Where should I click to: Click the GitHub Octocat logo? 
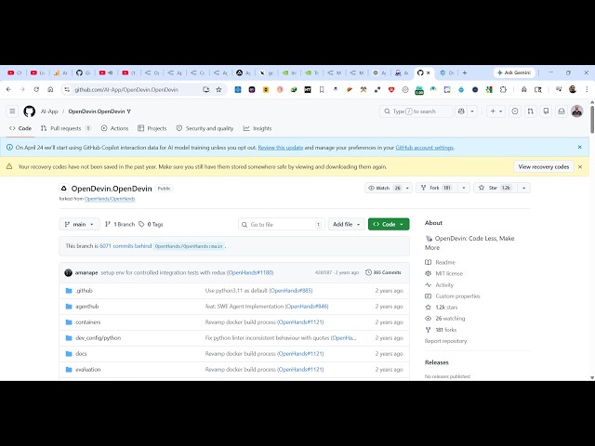[x=29, y=111]
